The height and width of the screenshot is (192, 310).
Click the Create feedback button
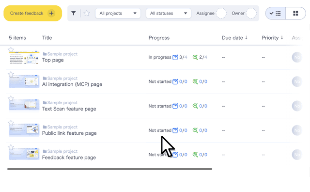point(32,13)
